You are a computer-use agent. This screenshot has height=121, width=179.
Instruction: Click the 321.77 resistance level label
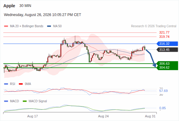164,33
